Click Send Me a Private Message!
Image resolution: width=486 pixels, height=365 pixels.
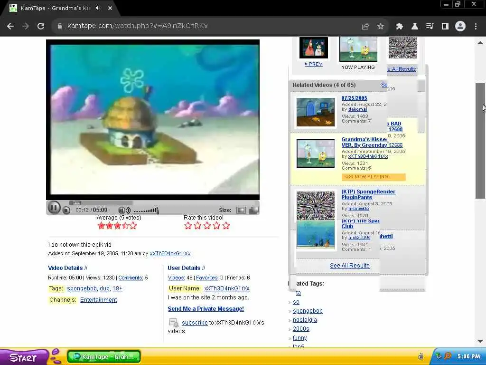point(206,309)
